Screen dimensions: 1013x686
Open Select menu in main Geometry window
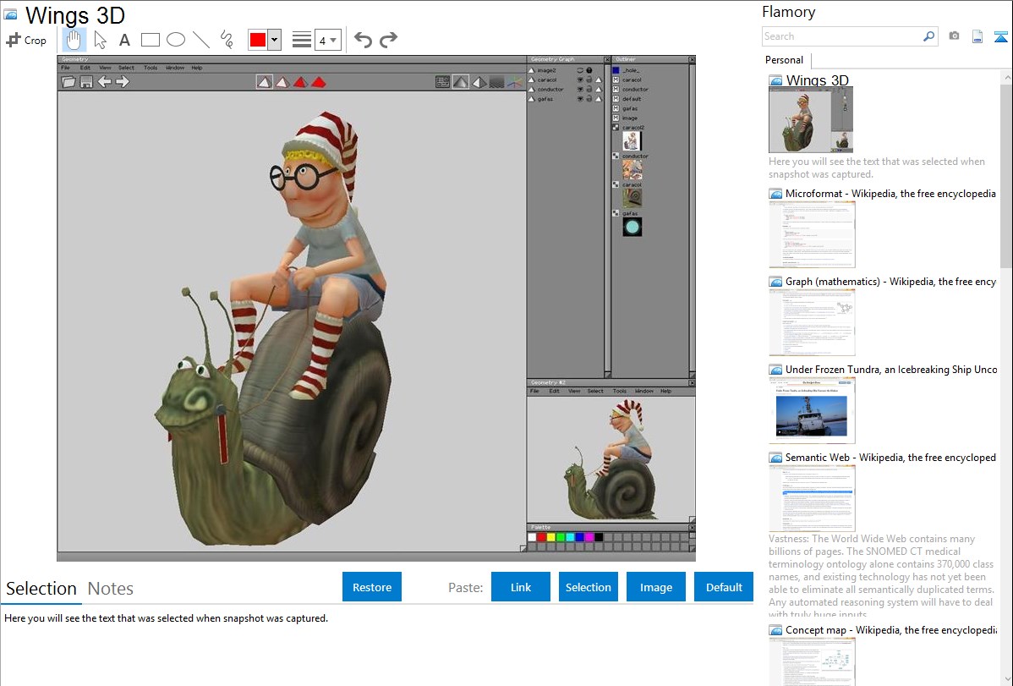[x=126, y=68]
